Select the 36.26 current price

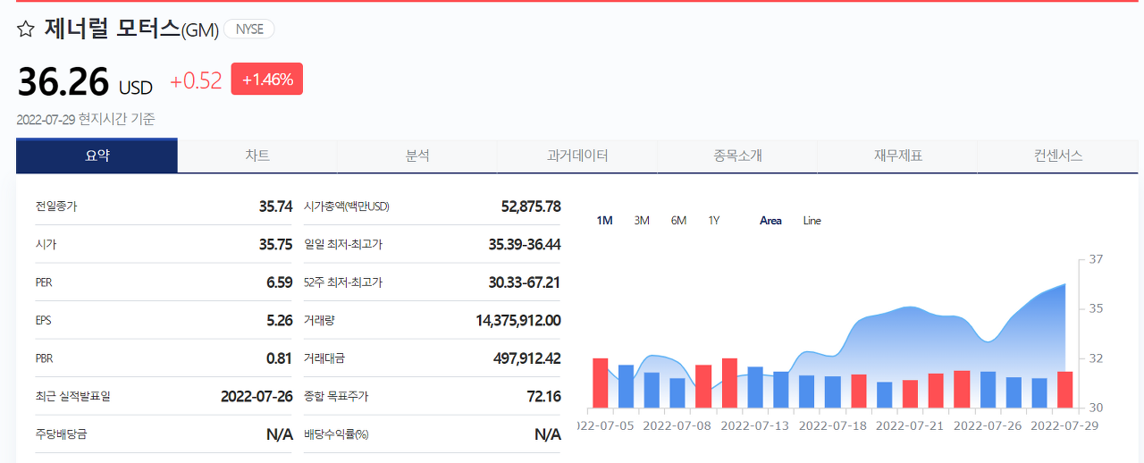(x=63, y=82)
